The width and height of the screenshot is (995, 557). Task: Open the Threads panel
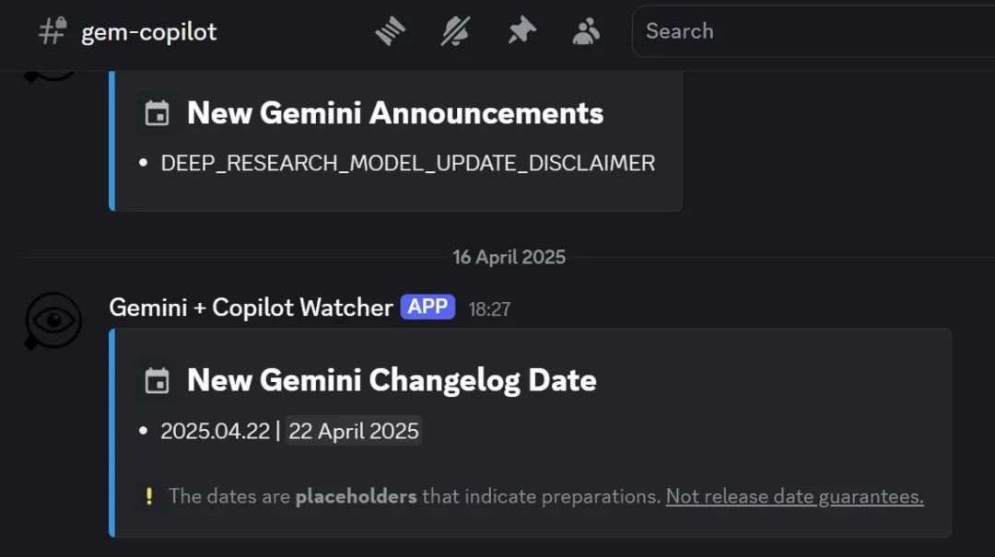(x=391, y=30)
